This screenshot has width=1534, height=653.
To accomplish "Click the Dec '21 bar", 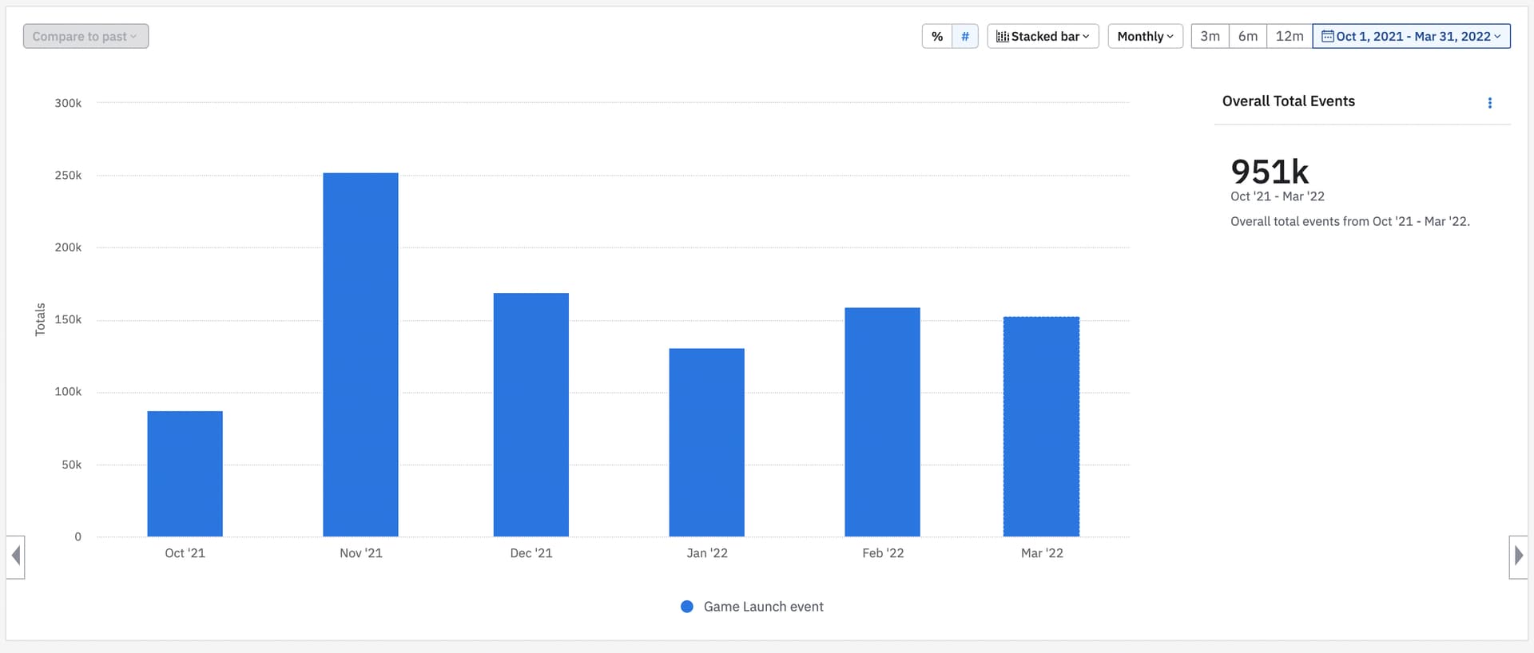I will click(531, 414).
